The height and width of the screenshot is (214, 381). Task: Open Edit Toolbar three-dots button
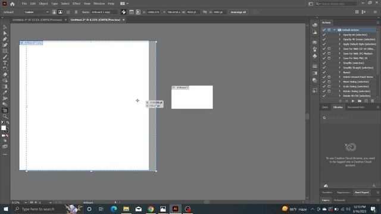[x=5, y=155]
